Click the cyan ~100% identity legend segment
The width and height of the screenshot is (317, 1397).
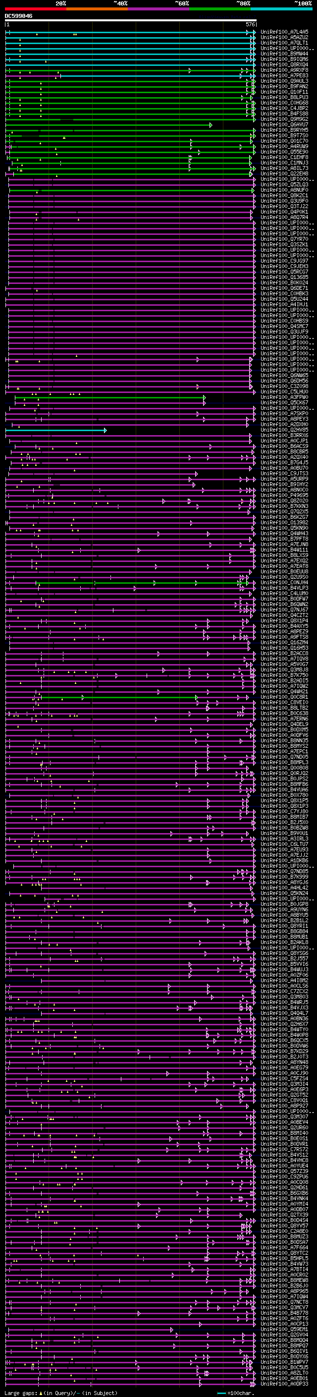tap(281, 9)
